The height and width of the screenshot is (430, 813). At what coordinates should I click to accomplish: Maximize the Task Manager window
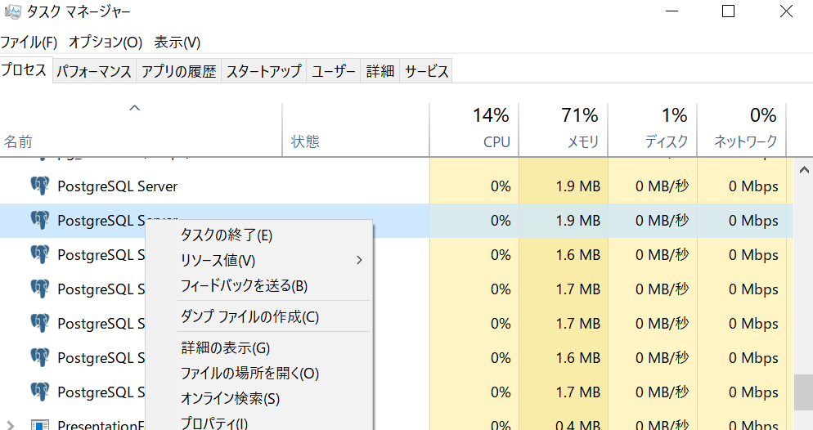click(729, 11)
